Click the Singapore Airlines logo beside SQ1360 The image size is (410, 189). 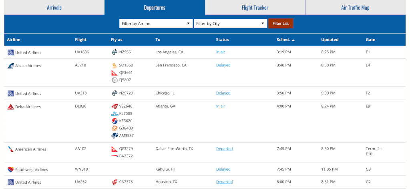[x=115, y=65]
